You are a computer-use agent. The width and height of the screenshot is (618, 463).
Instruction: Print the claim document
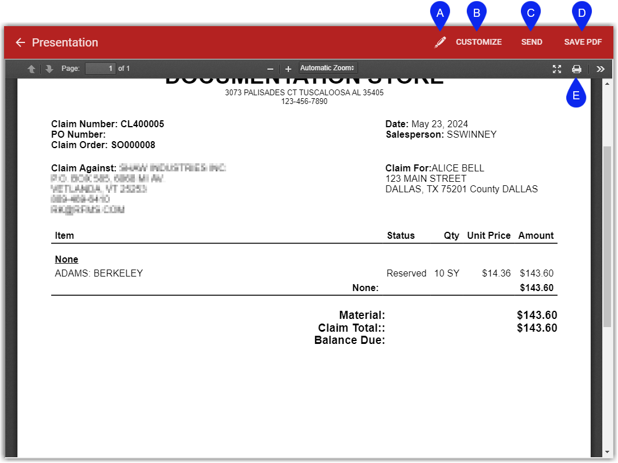[576, 69]
